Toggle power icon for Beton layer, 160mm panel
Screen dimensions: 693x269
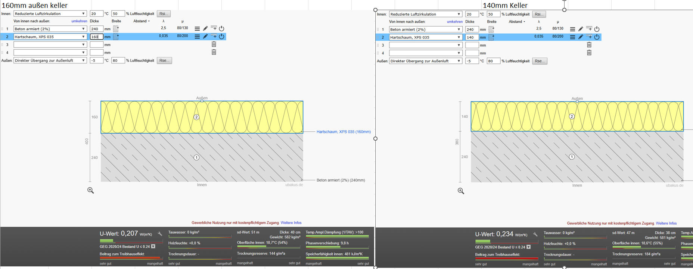tap(221, 29)
